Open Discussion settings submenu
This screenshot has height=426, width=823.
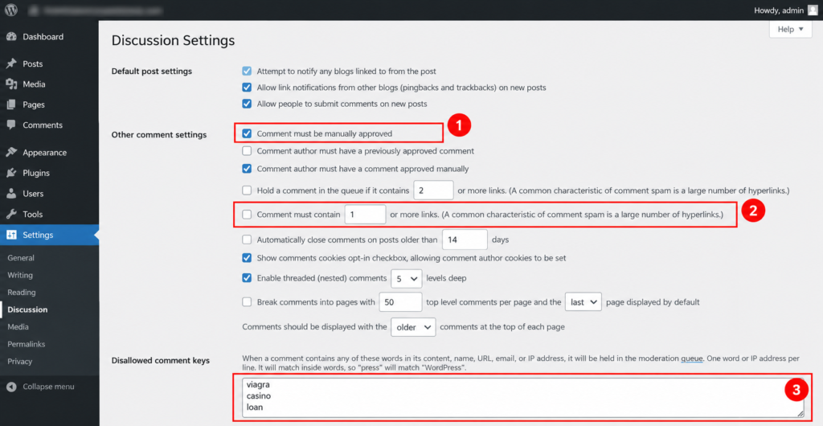tap(27, 310)
